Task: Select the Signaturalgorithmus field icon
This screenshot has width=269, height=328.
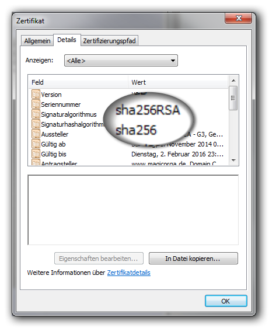Action: (x=36, y=114)
